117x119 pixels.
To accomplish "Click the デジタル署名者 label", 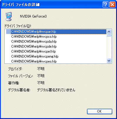I will pos(19,90).
